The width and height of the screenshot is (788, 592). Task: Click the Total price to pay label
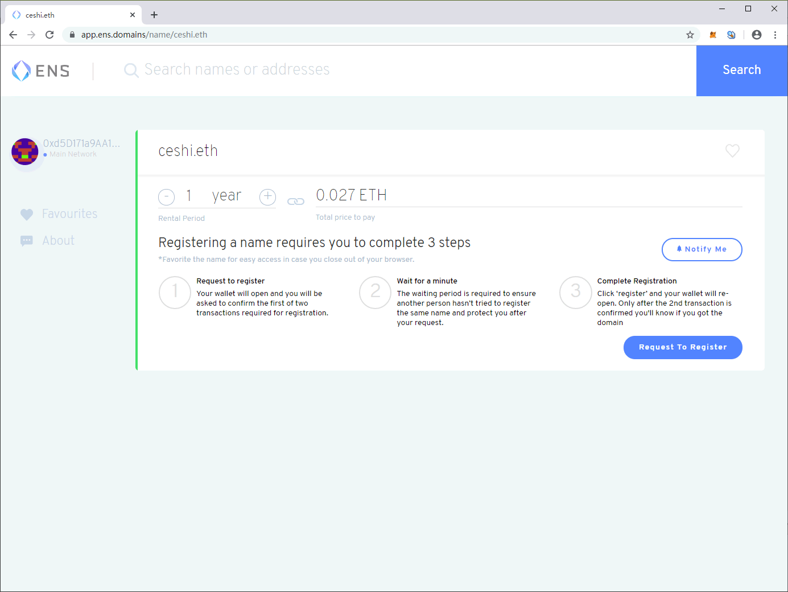(345, 217)
